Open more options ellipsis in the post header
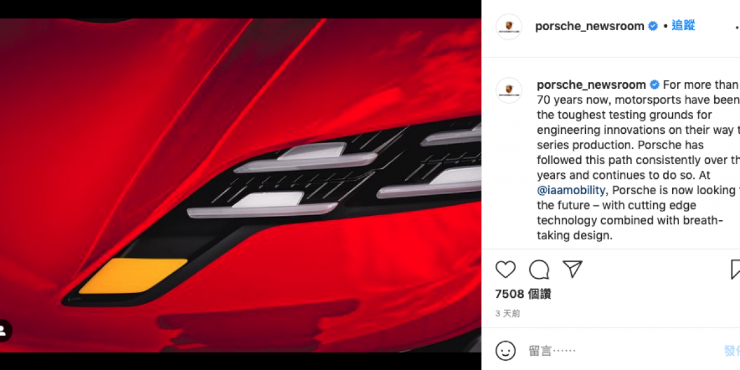Viewport: 740px width, 370px height. (738, 27)
